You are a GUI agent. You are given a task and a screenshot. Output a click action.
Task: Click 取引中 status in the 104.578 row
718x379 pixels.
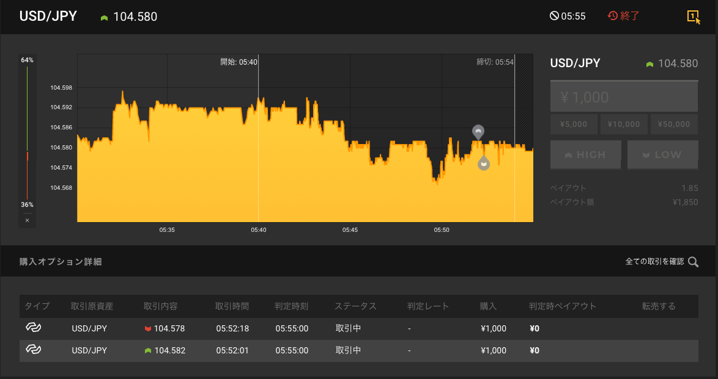(349, 328)
